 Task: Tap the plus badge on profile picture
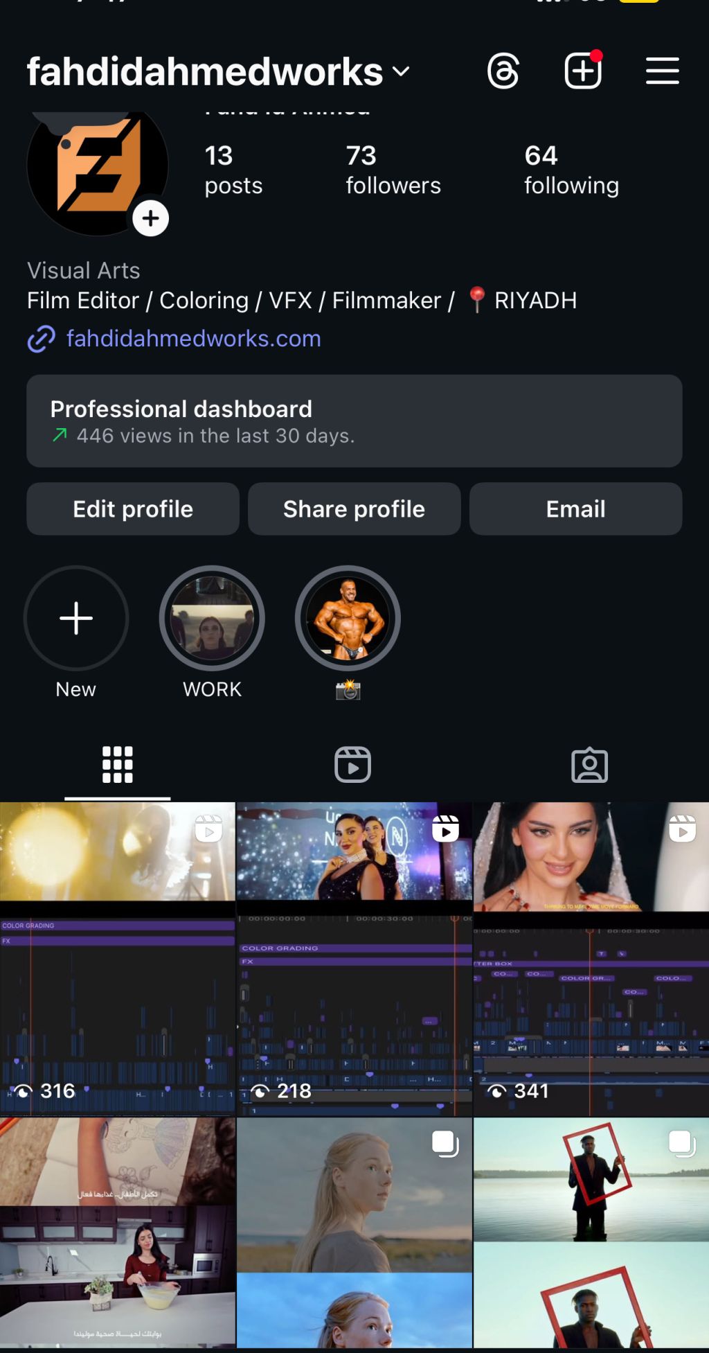[x=151, y=218]
